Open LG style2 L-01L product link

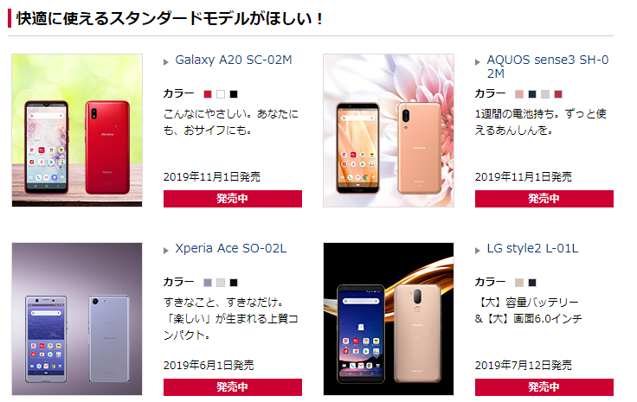(x=532, y=248)
